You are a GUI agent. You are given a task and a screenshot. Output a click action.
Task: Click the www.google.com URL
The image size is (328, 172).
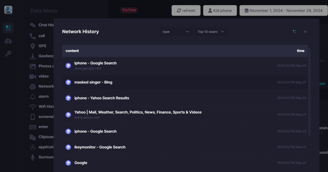coord(88,69)
